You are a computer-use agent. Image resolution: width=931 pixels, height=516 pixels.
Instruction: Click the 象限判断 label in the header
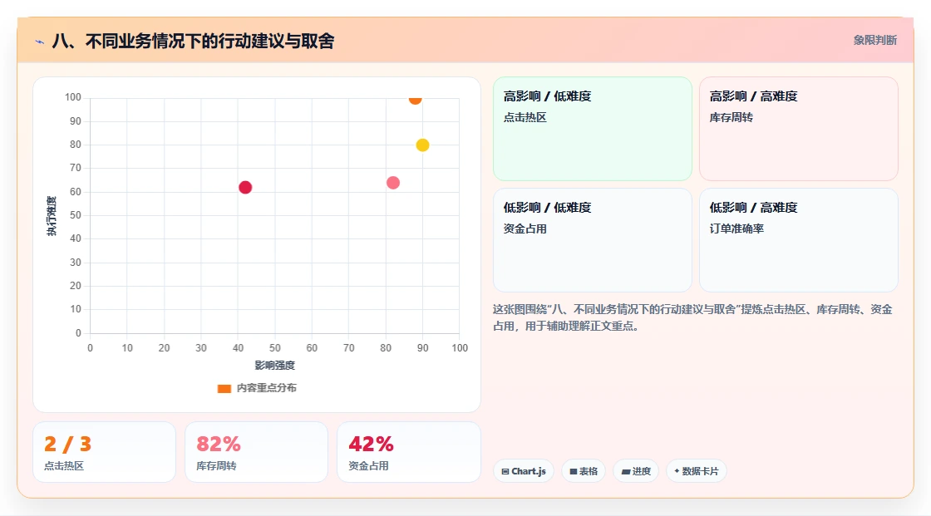click(x=875, y=41)
